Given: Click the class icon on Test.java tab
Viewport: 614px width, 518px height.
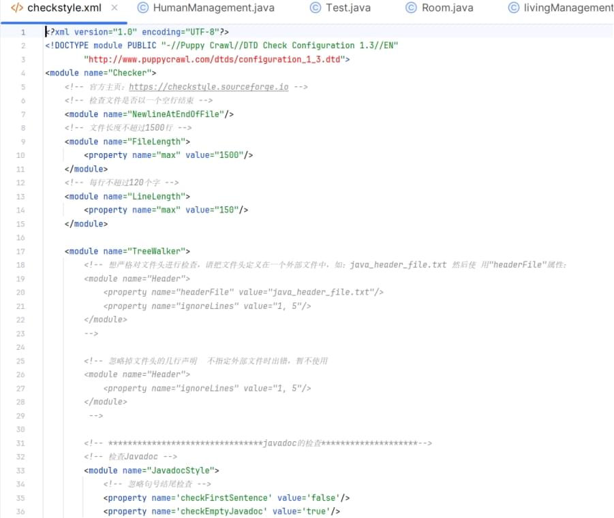Looking at the screenshot, I should (x=315, y=8).
